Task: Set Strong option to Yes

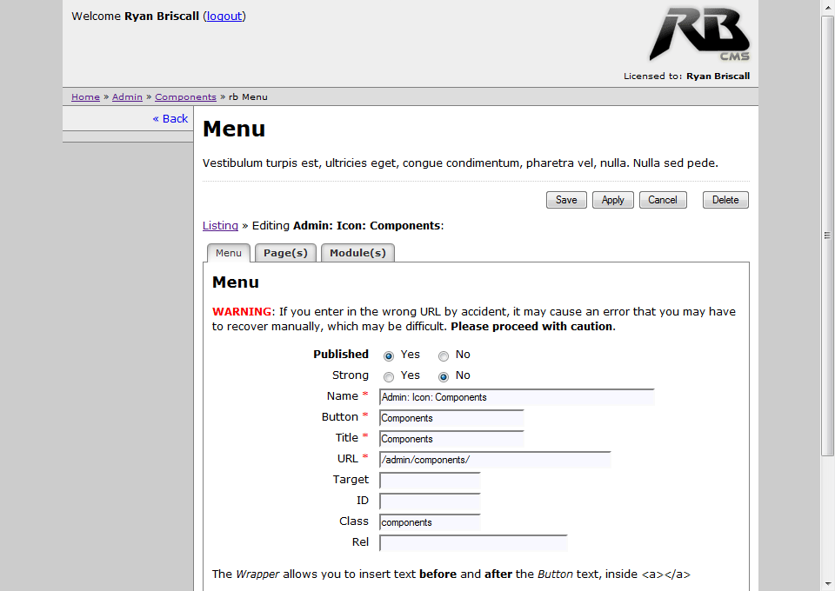Action: [389, 376]
